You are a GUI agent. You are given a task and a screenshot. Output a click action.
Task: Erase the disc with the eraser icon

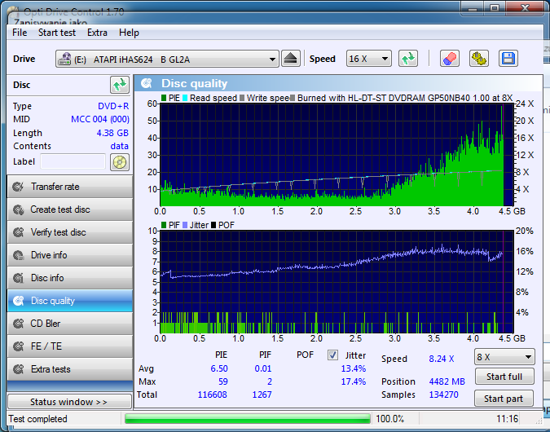click(x=450, y=59)
